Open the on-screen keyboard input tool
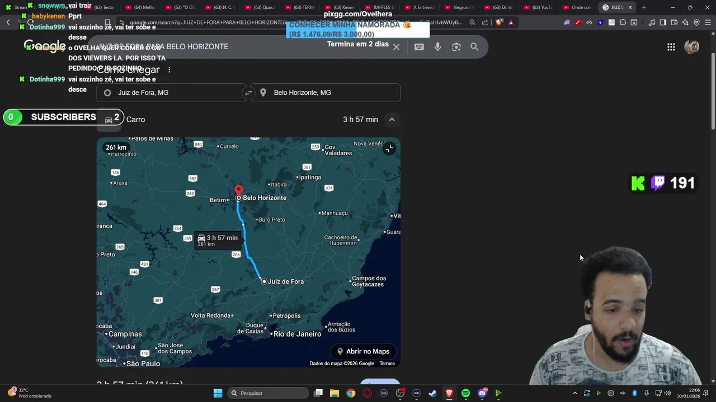Viewport: 716px width, 402px height. point(419,47)
